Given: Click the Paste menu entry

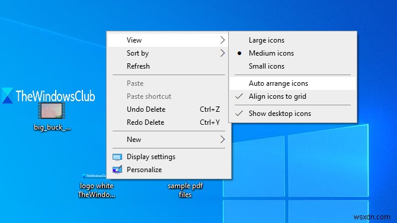Looking at the screenshot, I should tap(169, 83).
